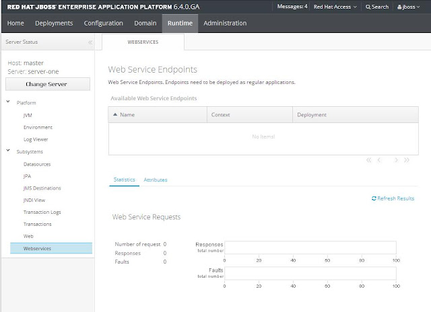The height and width of the screenshot is (312, 431).
Task: Click the Subsystems tree label
Action: click(x=30, y=152)
